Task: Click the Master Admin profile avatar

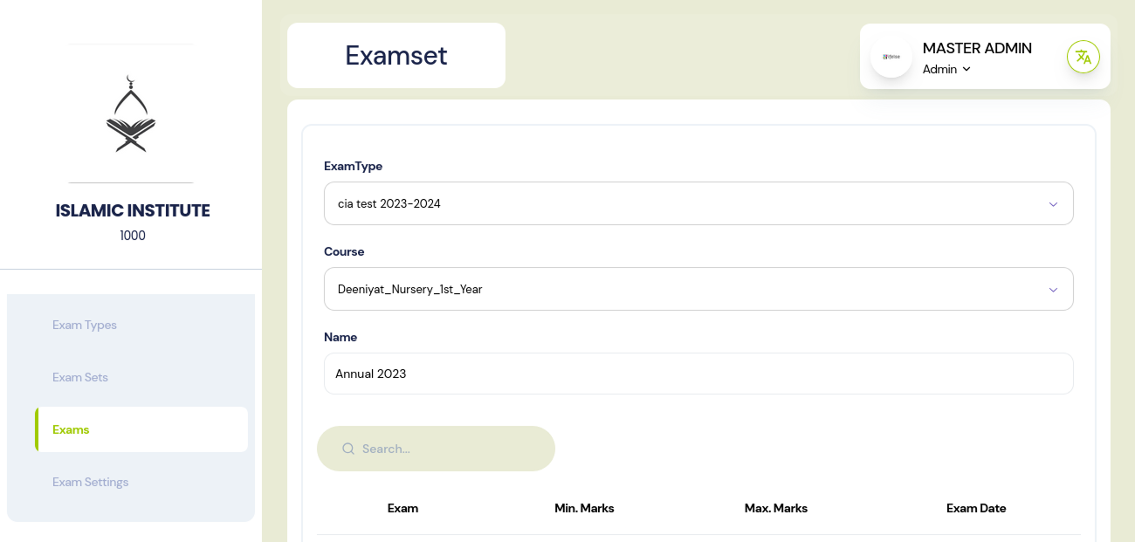Action: (891, 57)
